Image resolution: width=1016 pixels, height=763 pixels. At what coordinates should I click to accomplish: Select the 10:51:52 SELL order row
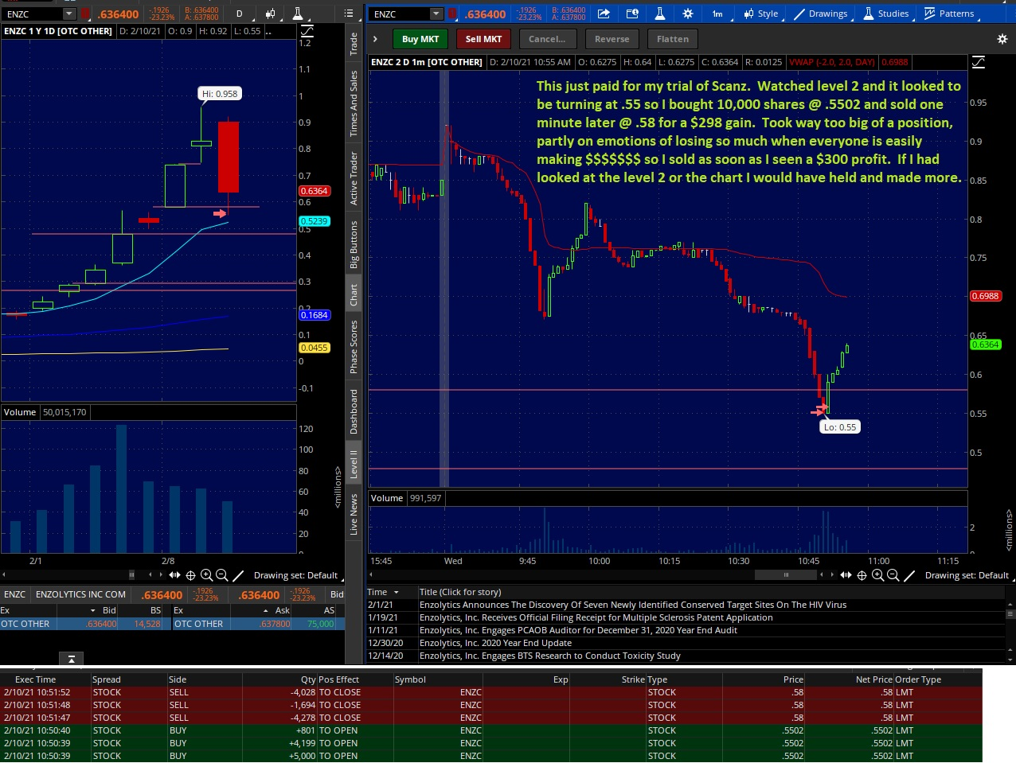[x=490, y=692]
